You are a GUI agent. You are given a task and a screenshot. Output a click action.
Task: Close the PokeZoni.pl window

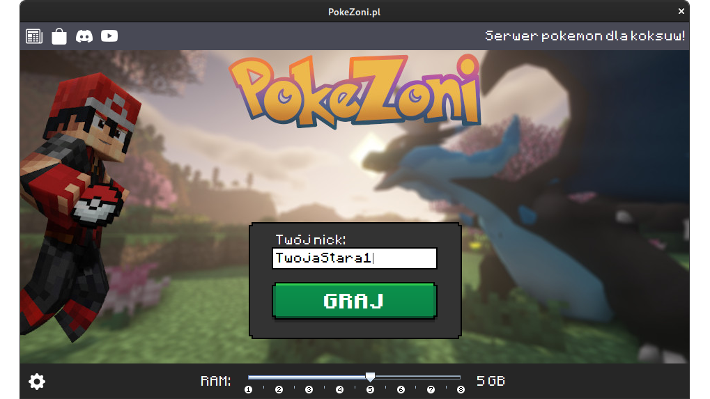681,11
